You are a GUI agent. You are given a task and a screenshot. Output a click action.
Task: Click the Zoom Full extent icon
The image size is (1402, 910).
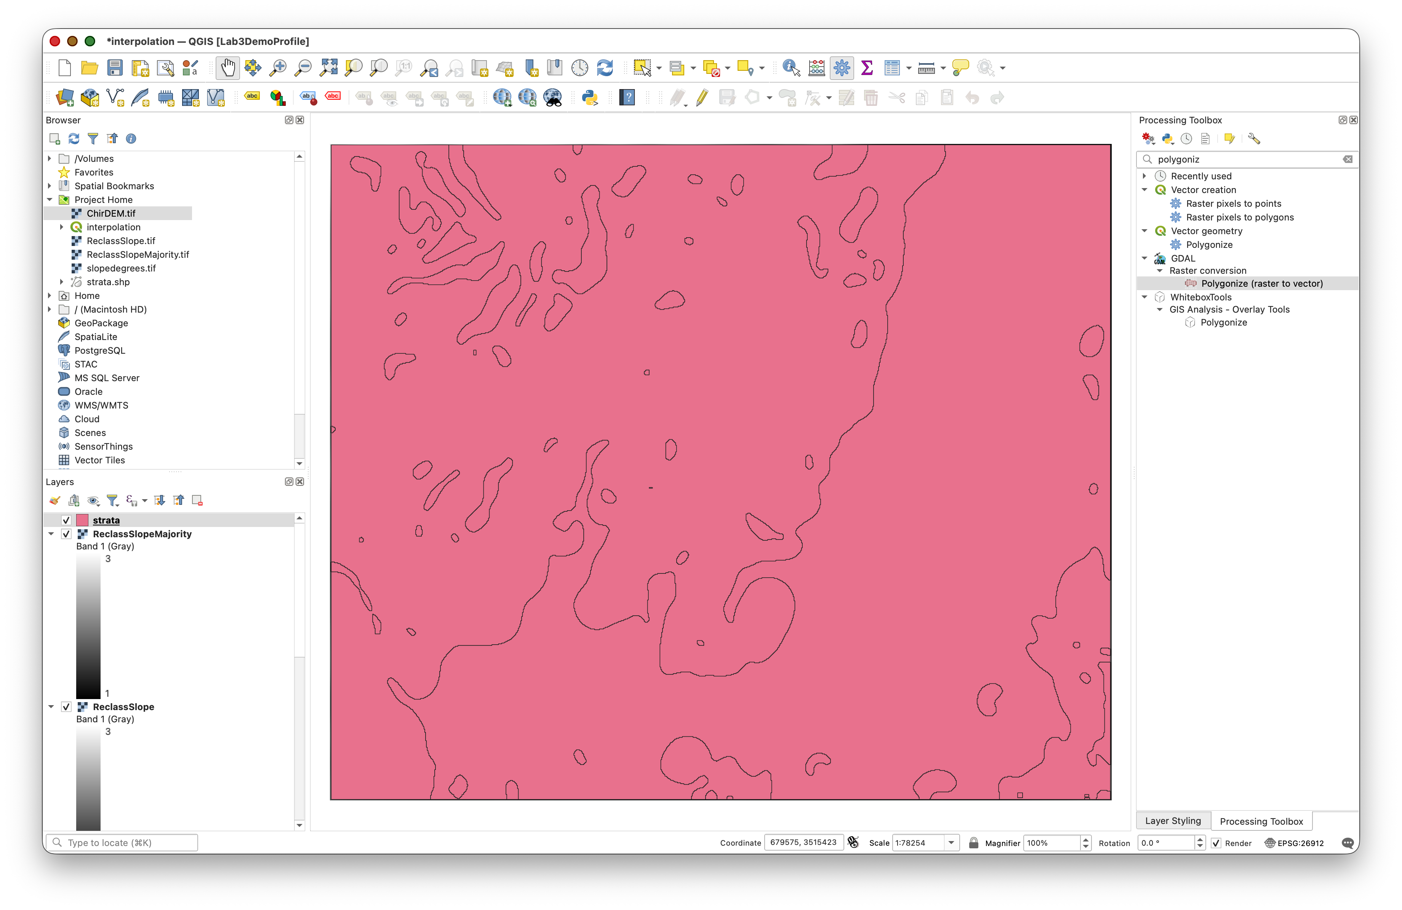point(329,68)
